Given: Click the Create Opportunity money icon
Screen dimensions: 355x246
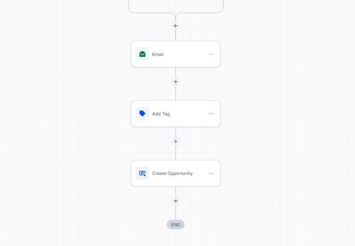Looking at the screenshot, I should click(x=142, y=173).
